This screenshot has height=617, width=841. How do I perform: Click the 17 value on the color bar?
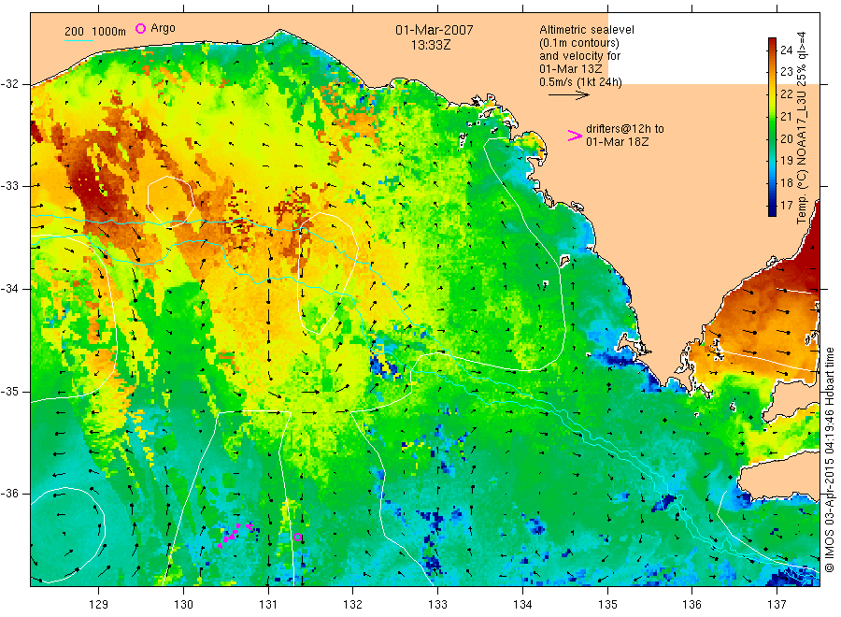coord(786,205)
